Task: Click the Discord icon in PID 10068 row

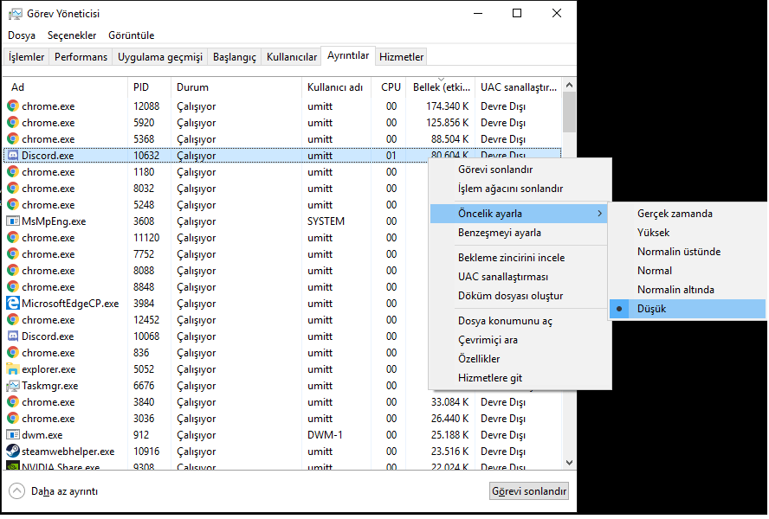Action: click(13, 336)
